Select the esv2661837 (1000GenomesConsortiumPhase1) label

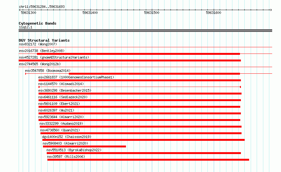76,77
